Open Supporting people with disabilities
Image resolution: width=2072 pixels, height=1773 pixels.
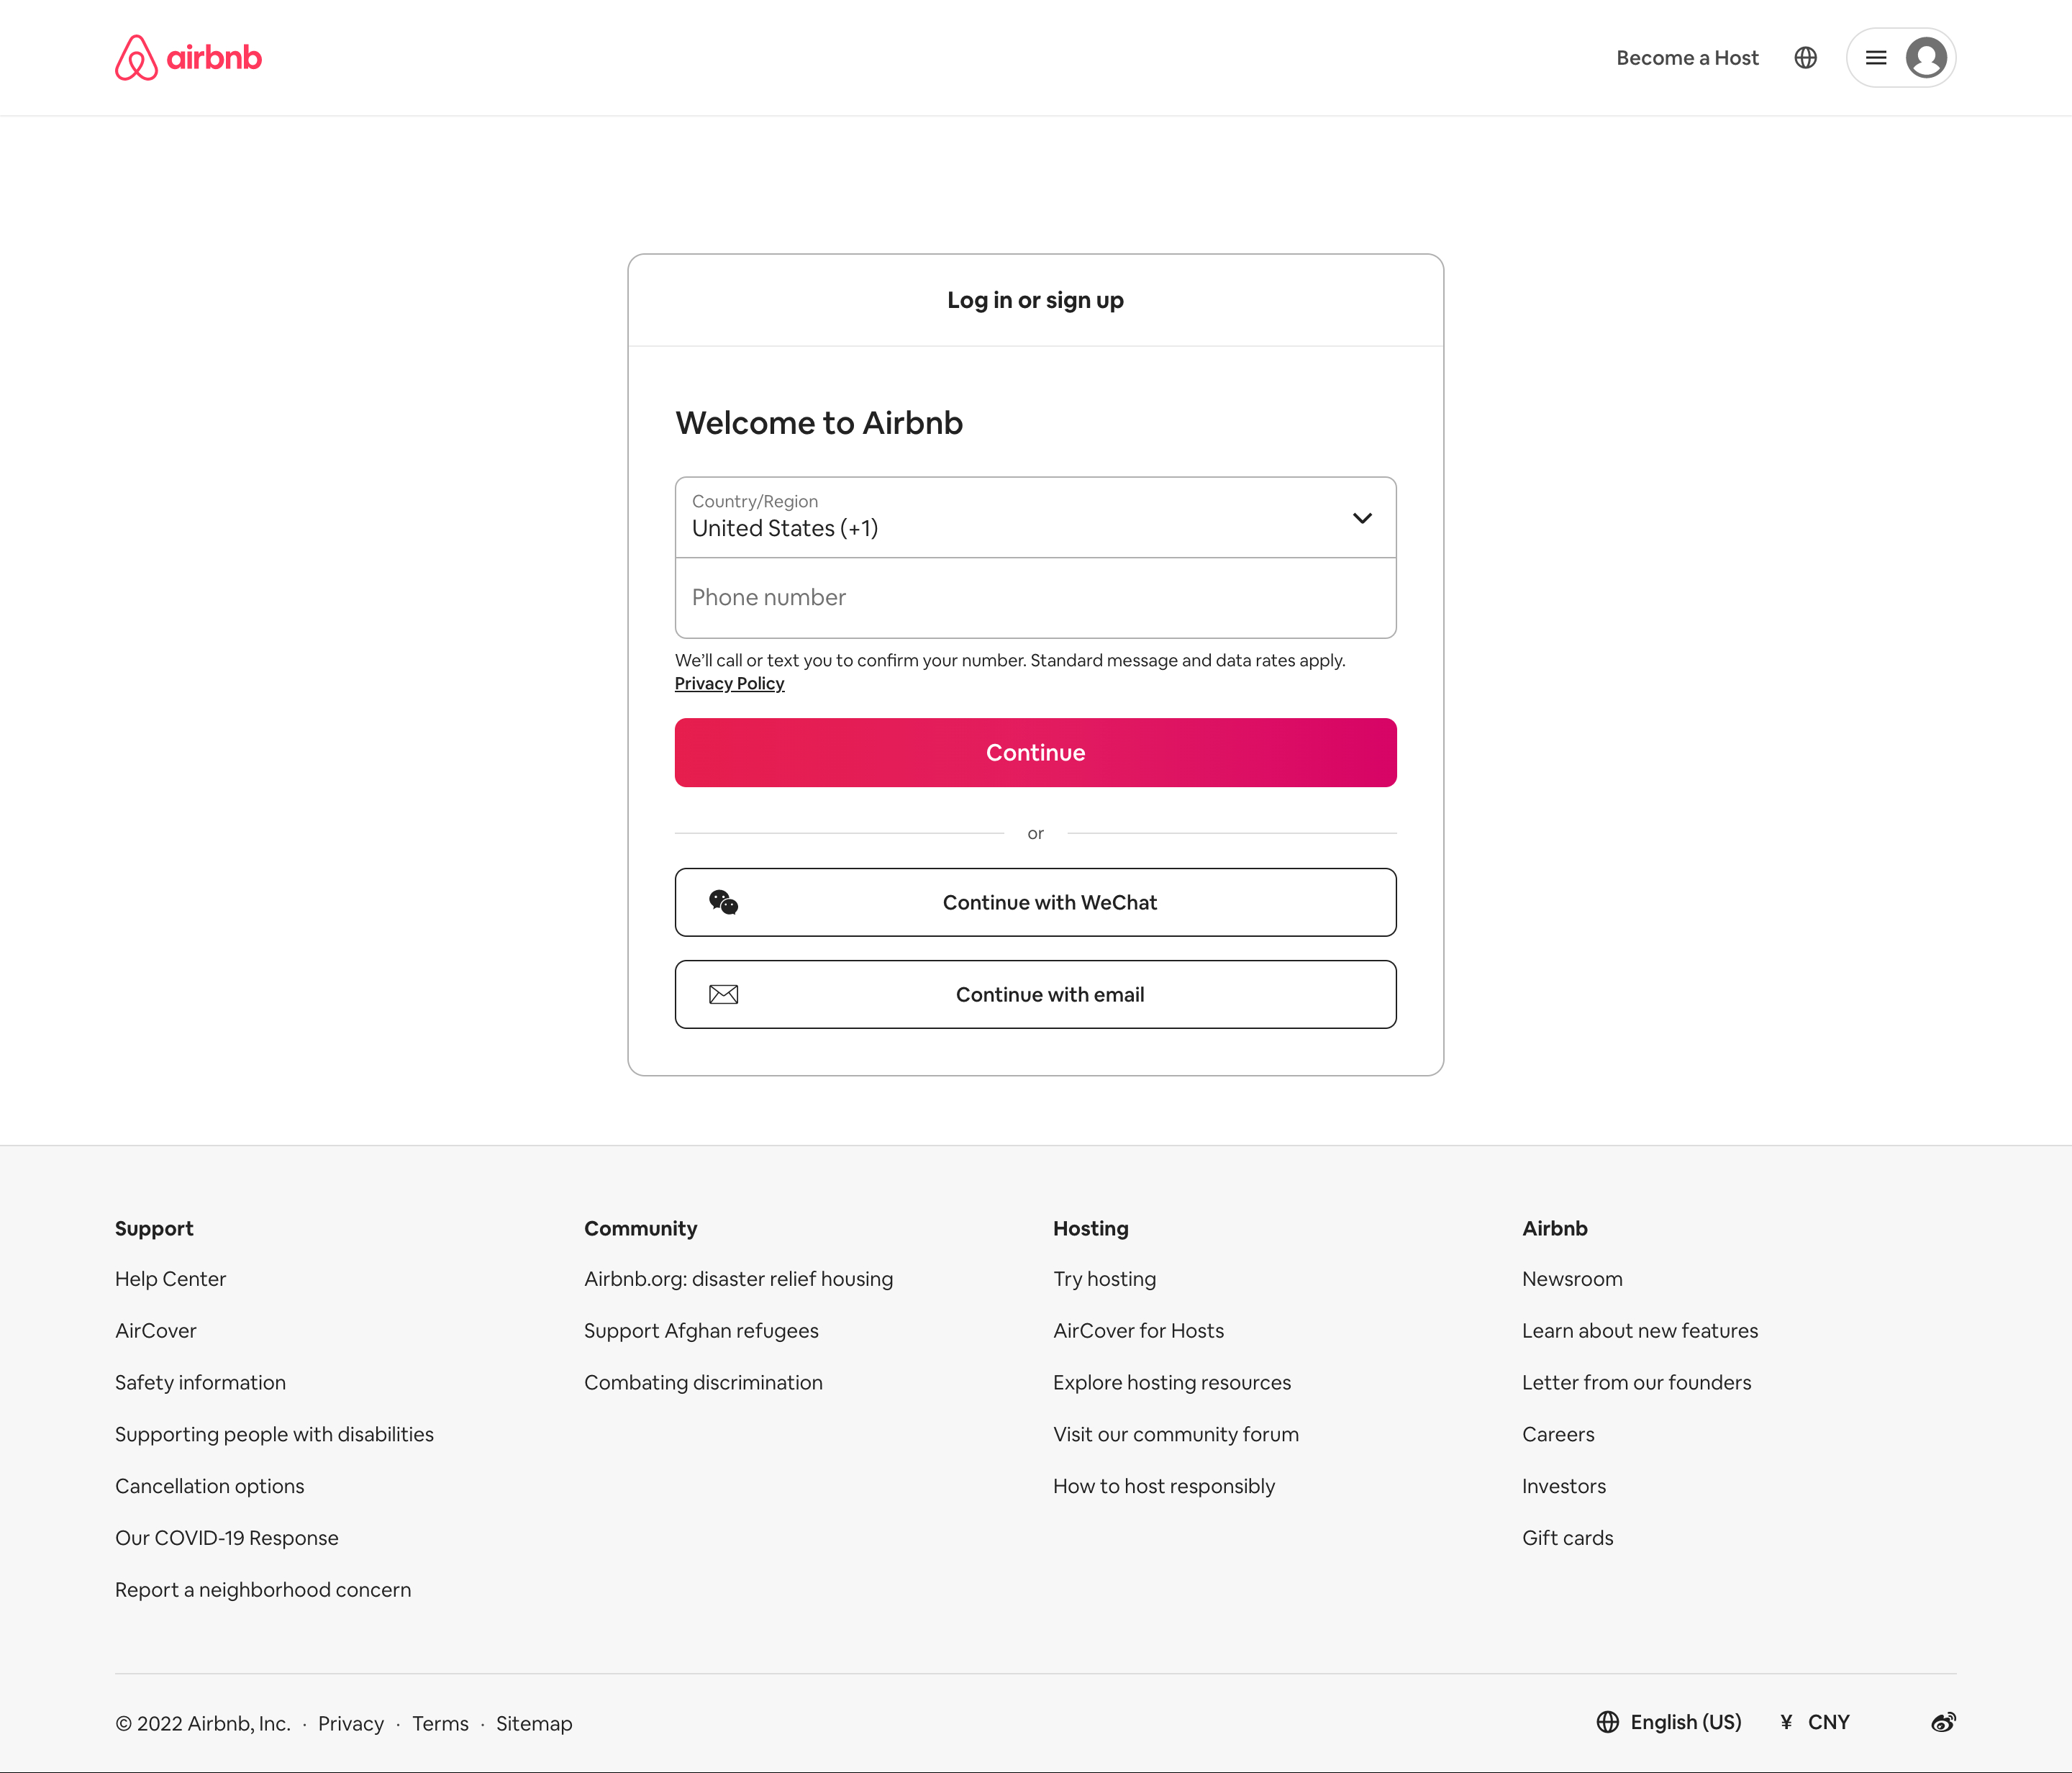pos(274,1435)
